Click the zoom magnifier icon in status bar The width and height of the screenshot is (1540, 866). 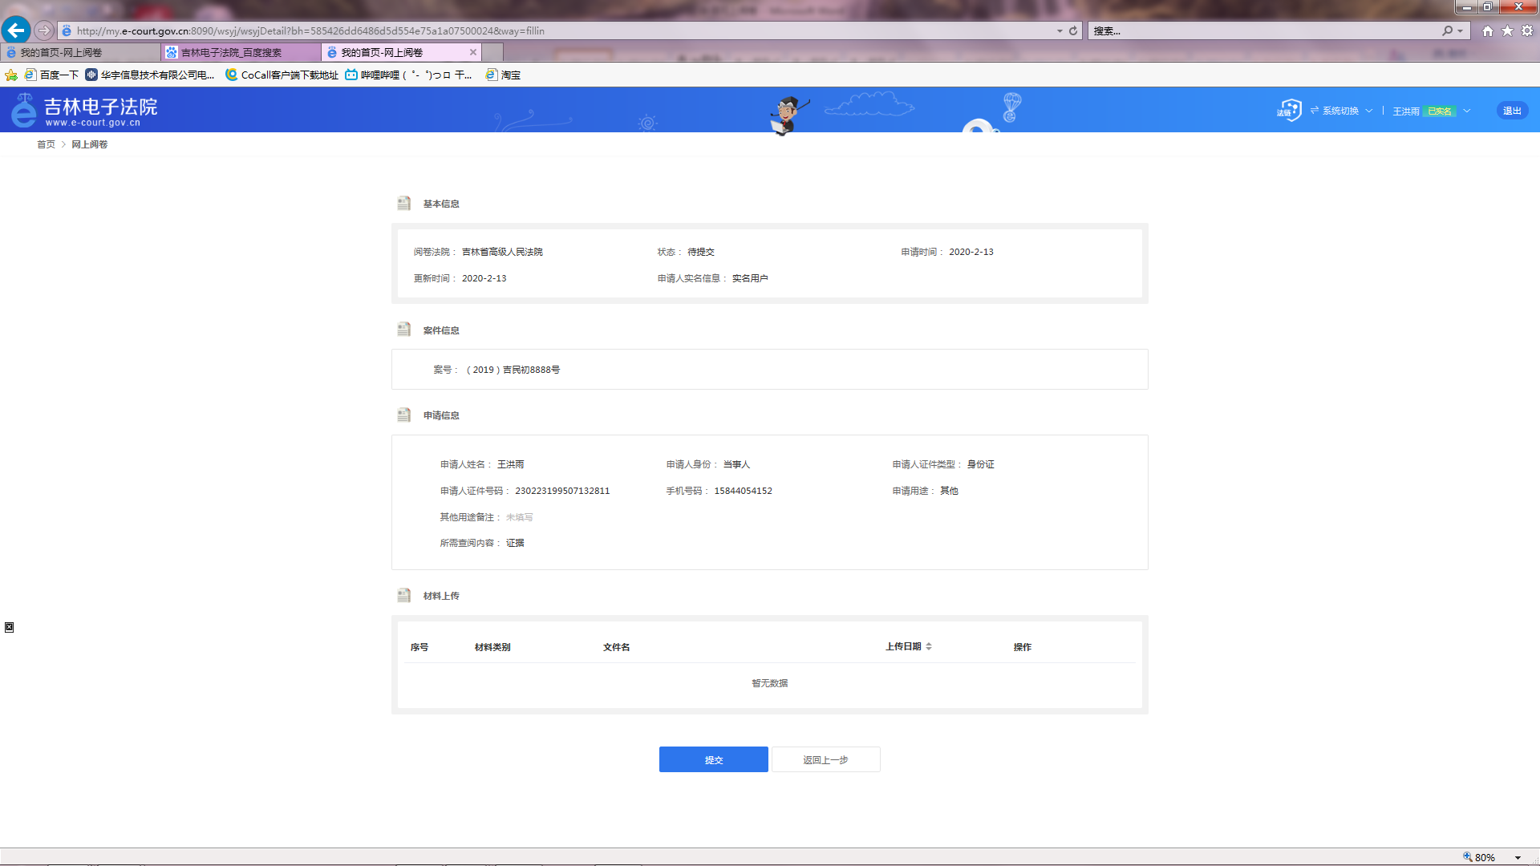point(1467,857)
